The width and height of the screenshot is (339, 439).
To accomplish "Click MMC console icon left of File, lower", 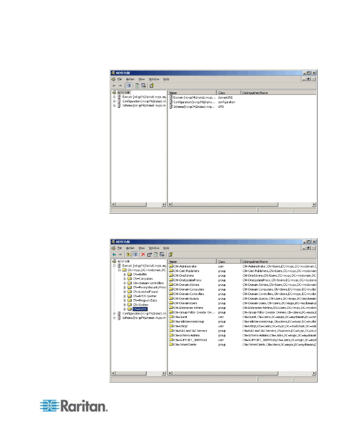I will pyautogui.click(x=113, y=248).
